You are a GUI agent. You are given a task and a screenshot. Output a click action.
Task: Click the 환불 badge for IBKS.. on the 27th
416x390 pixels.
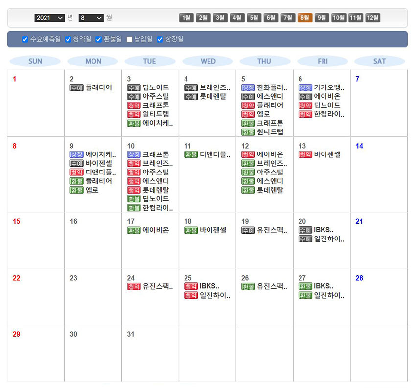click(x=305, y=286)
